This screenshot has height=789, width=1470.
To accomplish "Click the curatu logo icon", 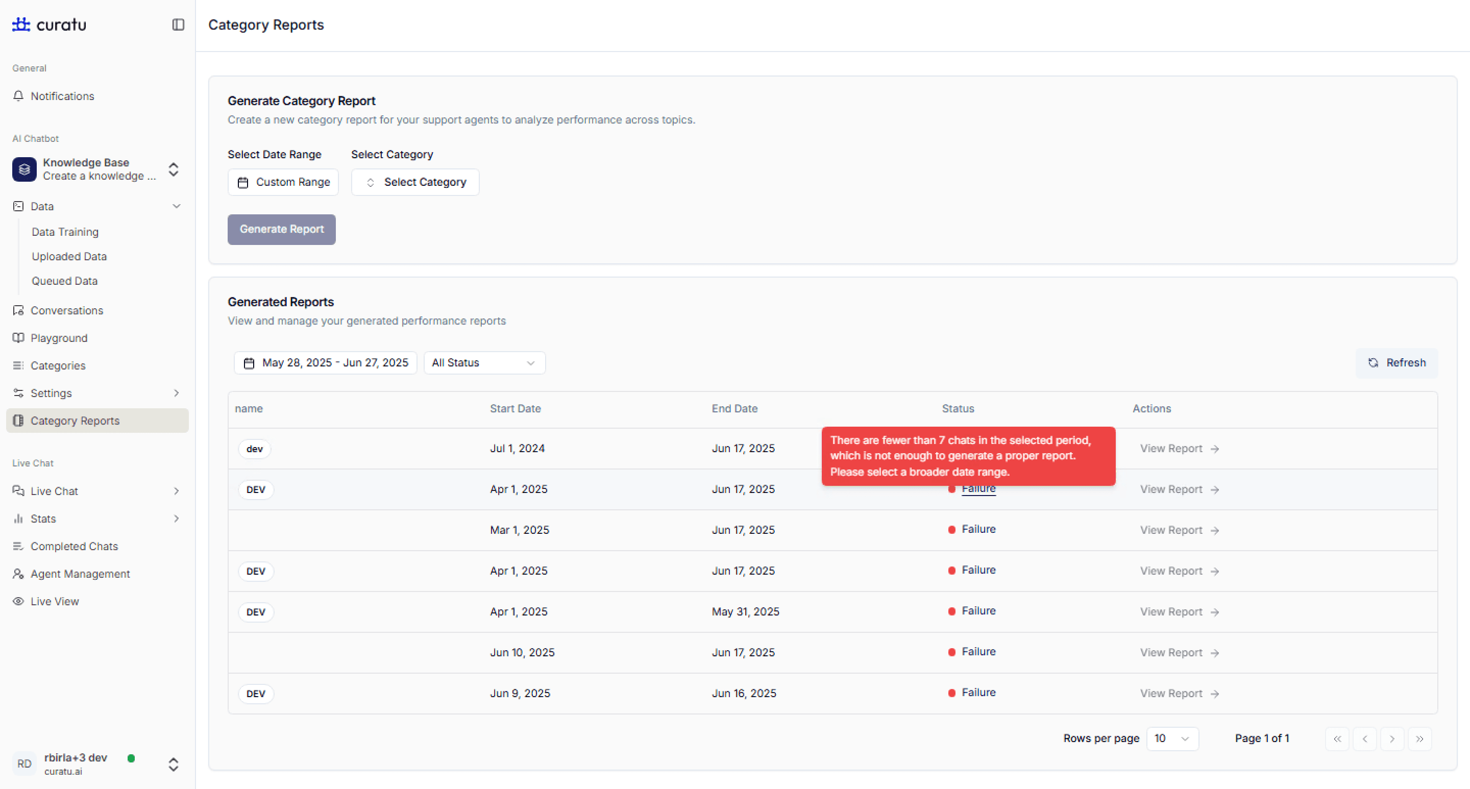I will 21,24.
